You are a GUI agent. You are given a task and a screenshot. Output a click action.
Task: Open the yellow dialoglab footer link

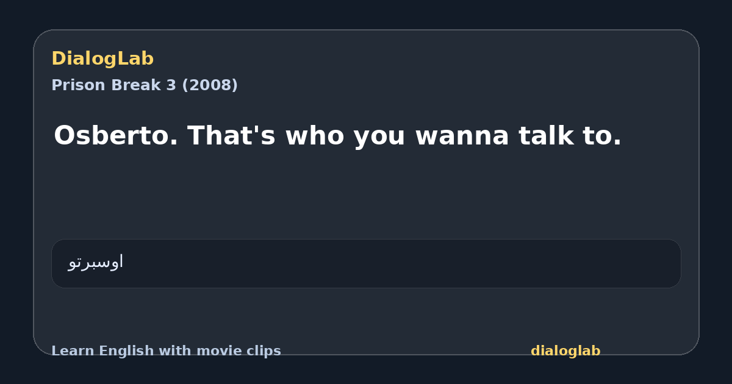click(565, 351)
